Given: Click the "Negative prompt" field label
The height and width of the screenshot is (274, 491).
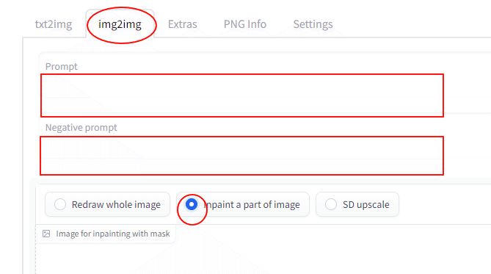Looking at the screenshot, I should 81,127.
